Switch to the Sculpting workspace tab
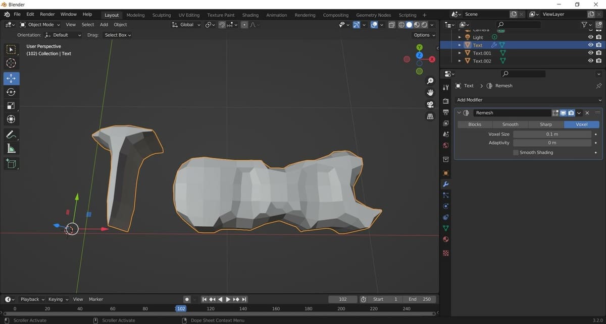Image resolution: width=606 pixels, height=324 pixels. click(x=162, y=15)
